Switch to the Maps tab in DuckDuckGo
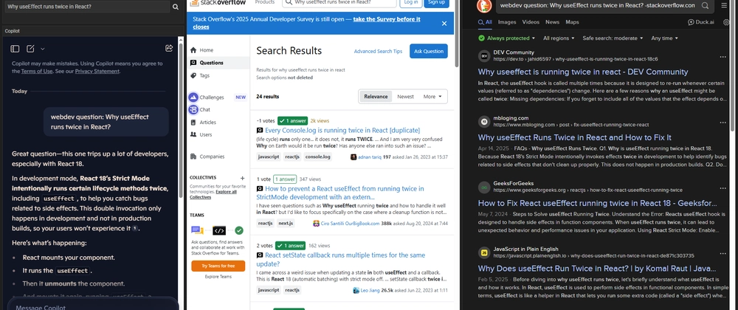Viewport: 738px width, 310px height. [x=572, y=22]
